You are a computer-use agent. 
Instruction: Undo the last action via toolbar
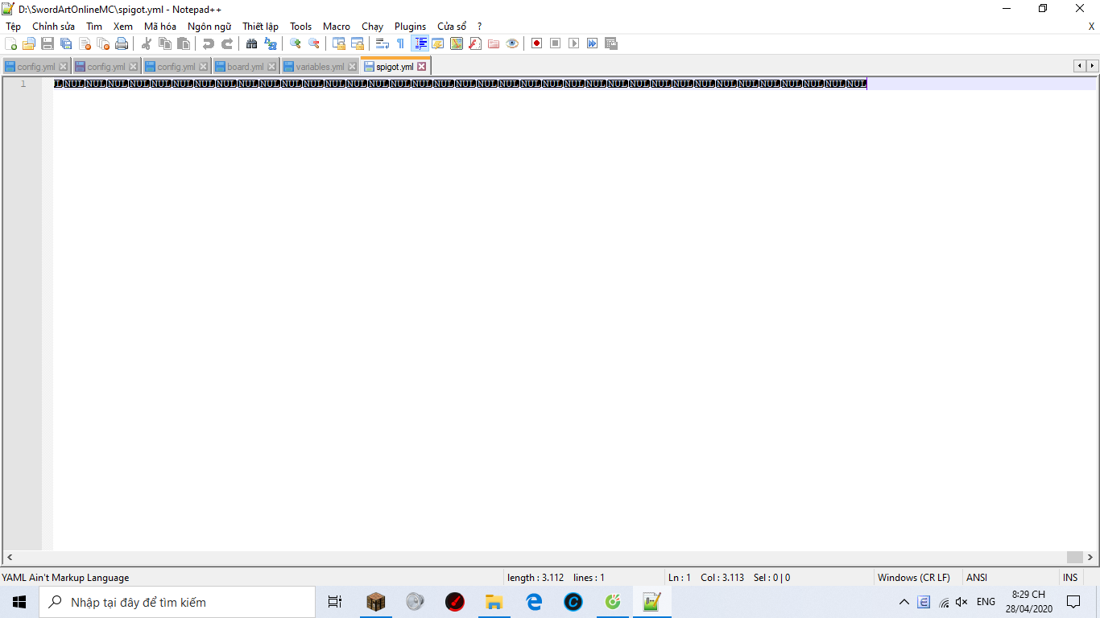pyautogui.click(x=209, y=43)
